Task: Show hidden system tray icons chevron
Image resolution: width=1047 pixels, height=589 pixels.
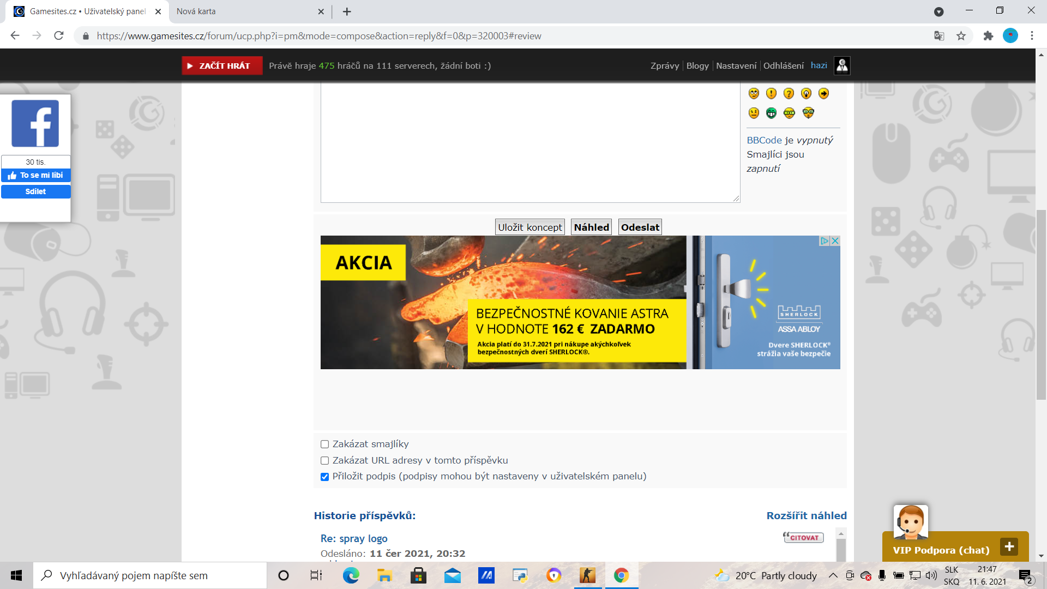Action: pos(833,575)
